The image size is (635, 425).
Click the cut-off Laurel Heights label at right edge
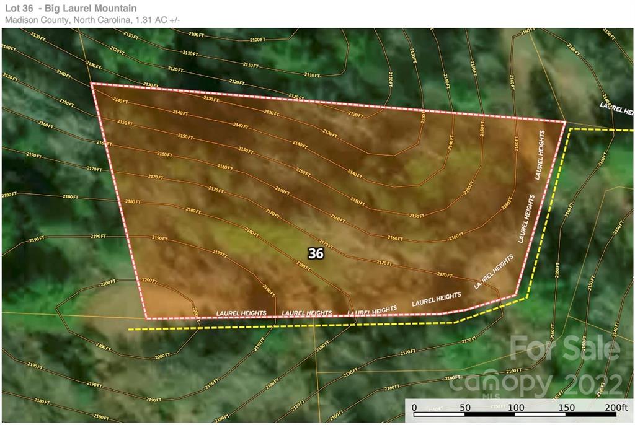617,108
